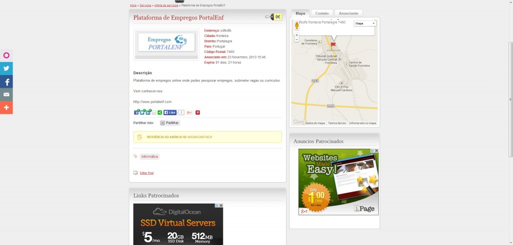Click the map zoom in plus button
The width and height of the screenshot is (513, 245).
(297, 35)
